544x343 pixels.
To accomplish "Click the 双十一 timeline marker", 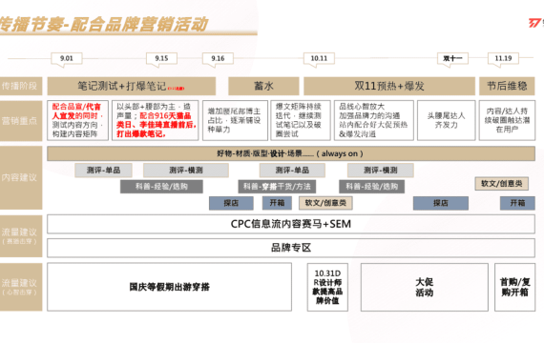I will [452, 58].
